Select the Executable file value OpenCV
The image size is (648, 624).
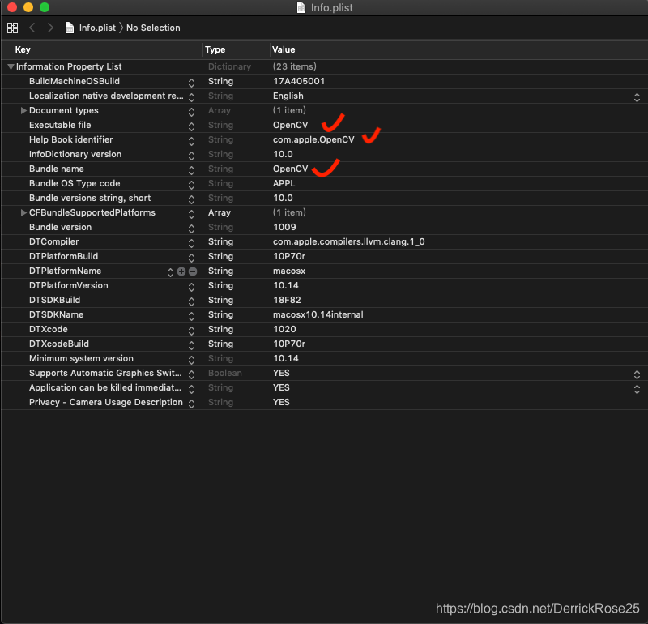(x=290, y=125)
